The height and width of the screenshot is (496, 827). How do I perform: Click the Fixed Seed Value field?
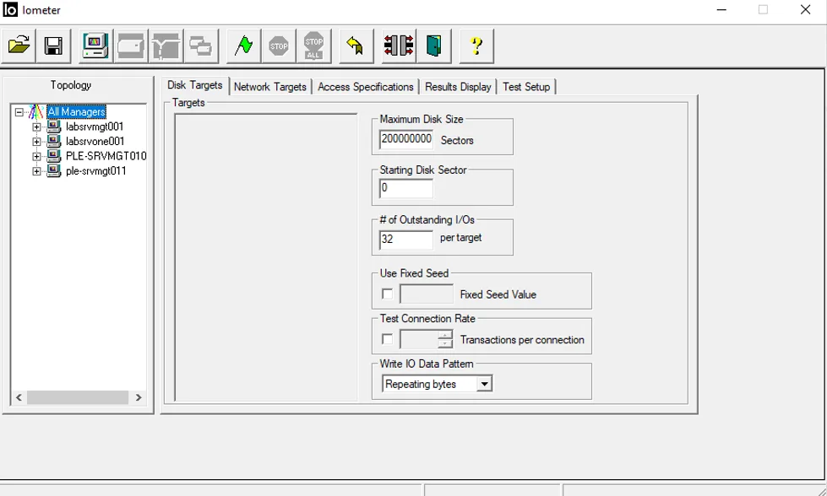tap(427, 294)
